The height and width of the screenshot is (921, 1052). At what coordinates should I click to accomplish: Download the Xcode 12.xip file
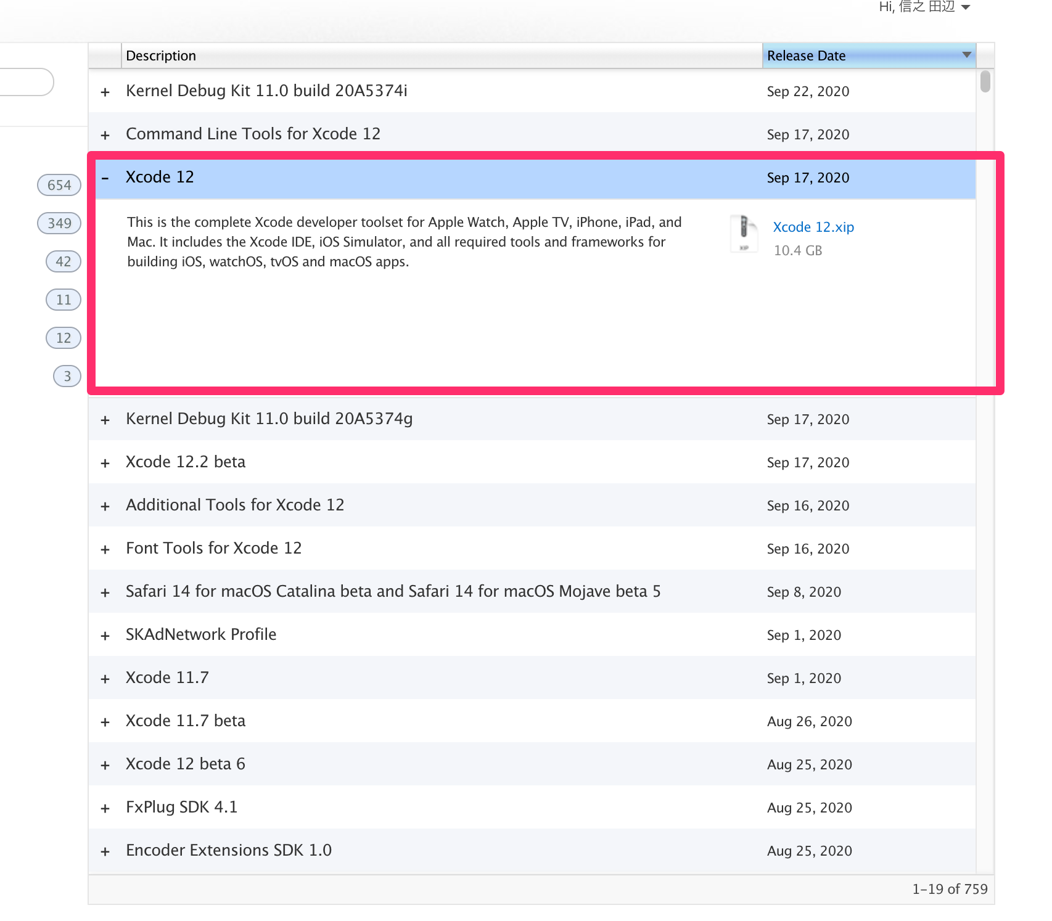point(813,227)
